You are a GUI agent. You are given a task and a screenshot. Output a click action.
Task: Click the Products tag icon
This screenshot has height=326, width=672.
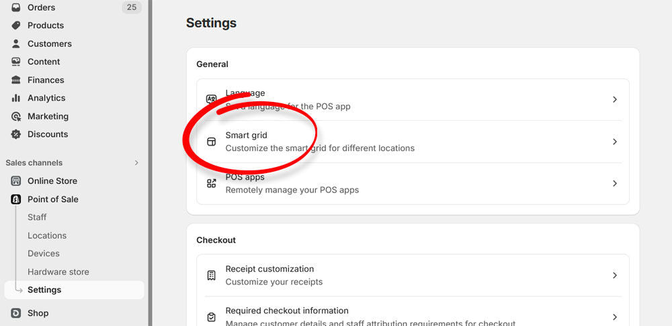click(16, 25)
